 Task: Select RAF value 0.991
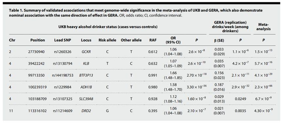[x=153, y=75]
